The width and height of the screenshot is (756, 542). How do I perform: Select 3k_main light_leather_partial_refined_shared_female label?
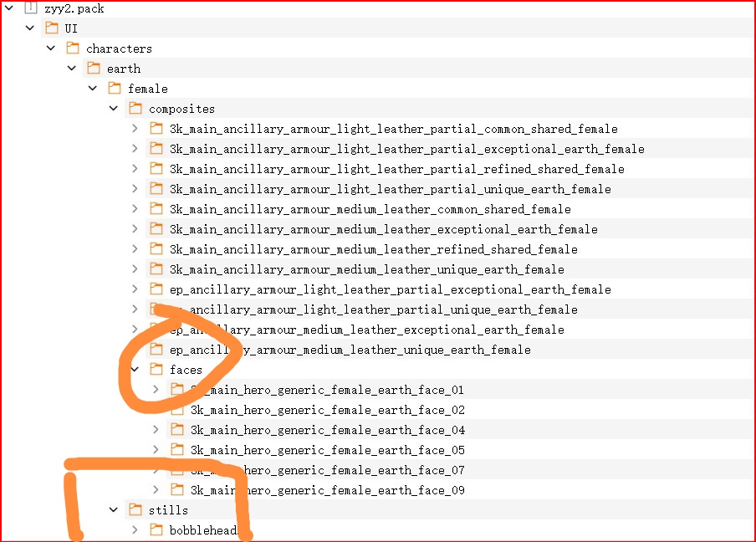pyautogui.click(x=396, y=169)
